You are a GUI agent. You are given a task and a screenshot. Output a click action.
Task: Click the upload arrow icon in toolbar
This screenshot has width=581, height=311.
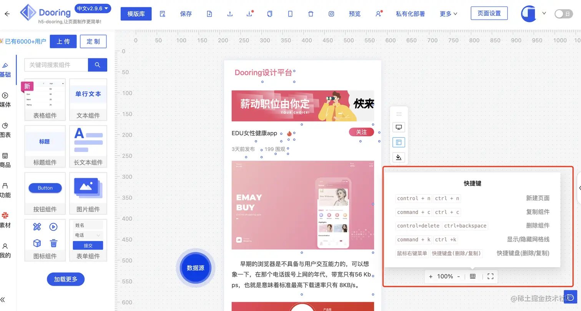pyautogui.click(x=230, y=14)
